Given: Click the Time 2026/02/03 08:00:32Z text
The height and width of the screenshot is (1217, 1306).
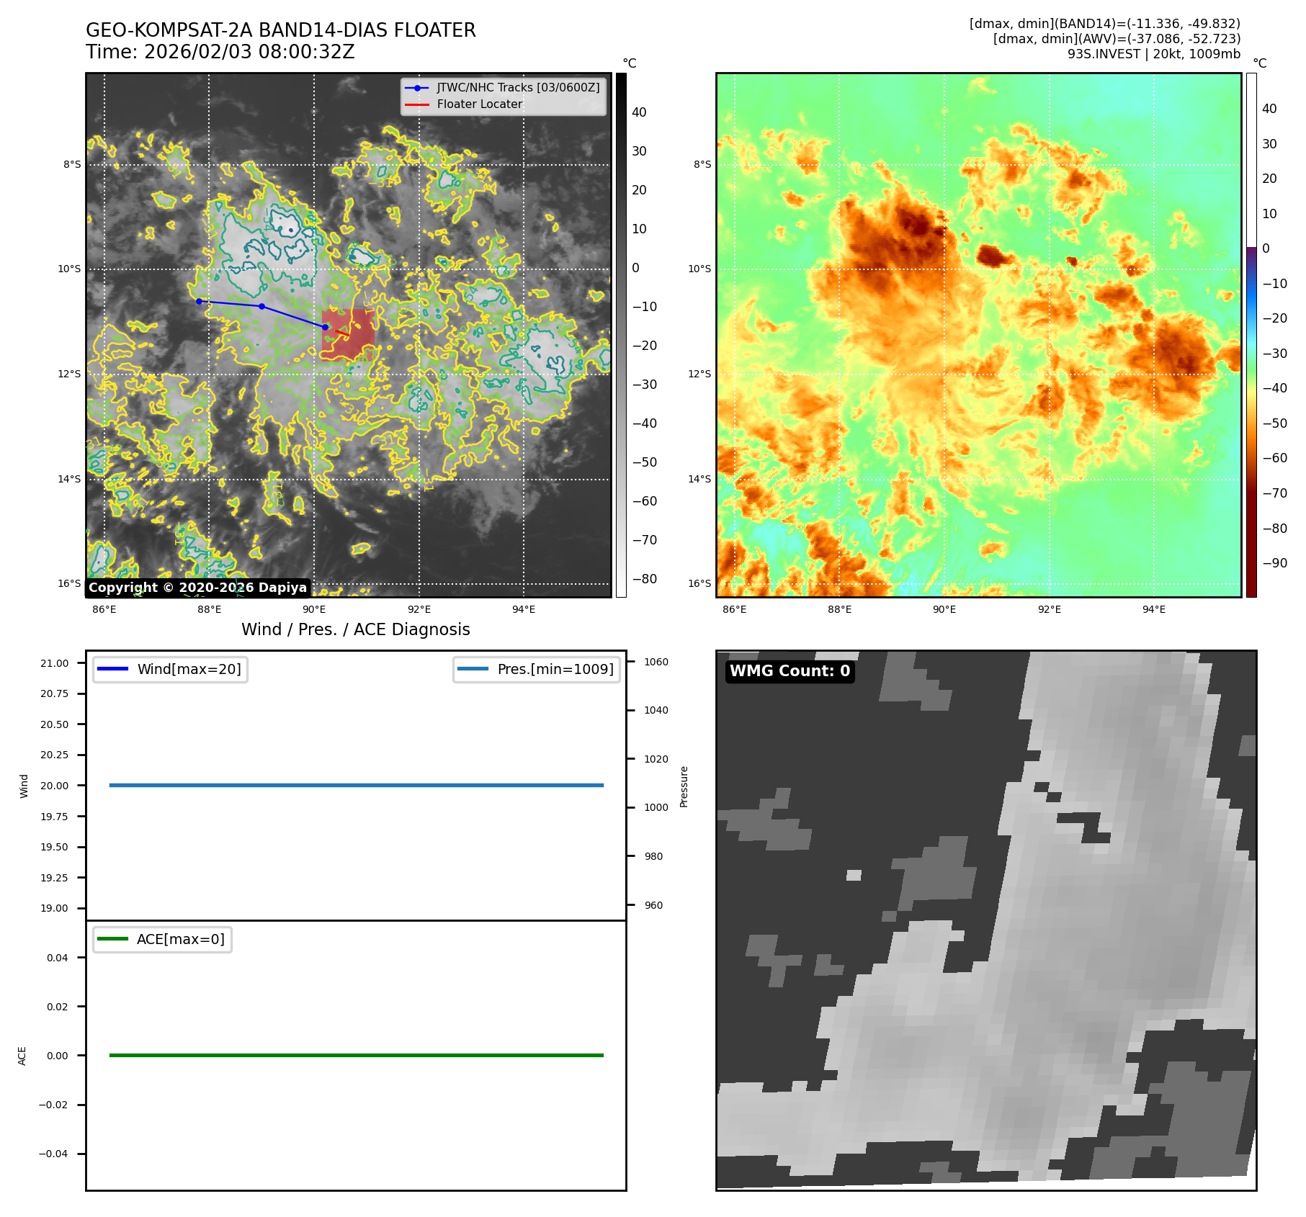Looking at the screenshot, I should tap(220, 52).
